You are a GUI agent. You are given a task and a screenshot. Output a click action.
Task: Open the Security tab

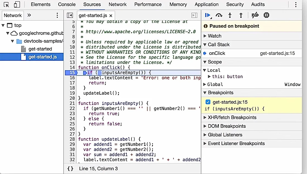235,4
